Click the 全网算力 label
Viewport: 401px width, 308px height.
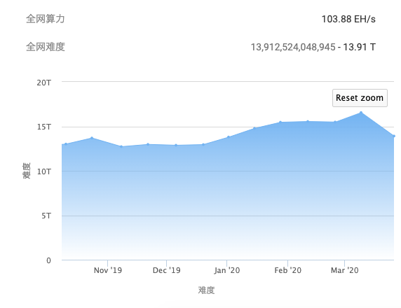(46, 19)
